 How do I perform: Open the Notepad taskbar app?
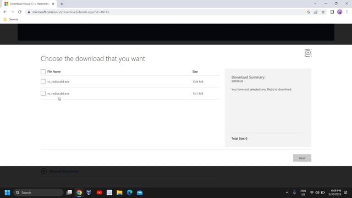pos(109,193)
